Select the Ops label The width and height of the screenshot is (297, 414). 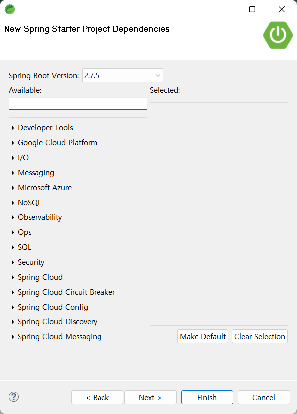pos(24,232)
